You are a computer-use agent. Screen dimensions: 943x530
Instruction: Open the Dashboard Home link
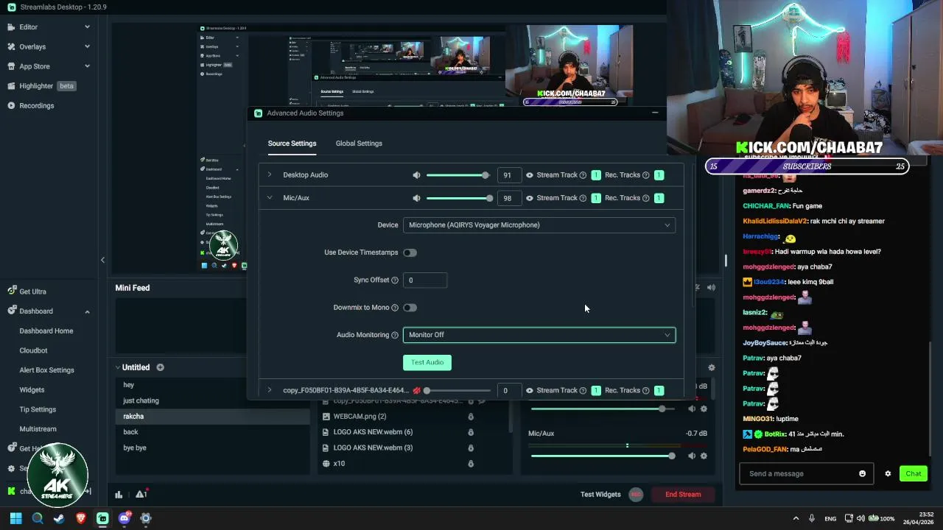tap(46, 331)
